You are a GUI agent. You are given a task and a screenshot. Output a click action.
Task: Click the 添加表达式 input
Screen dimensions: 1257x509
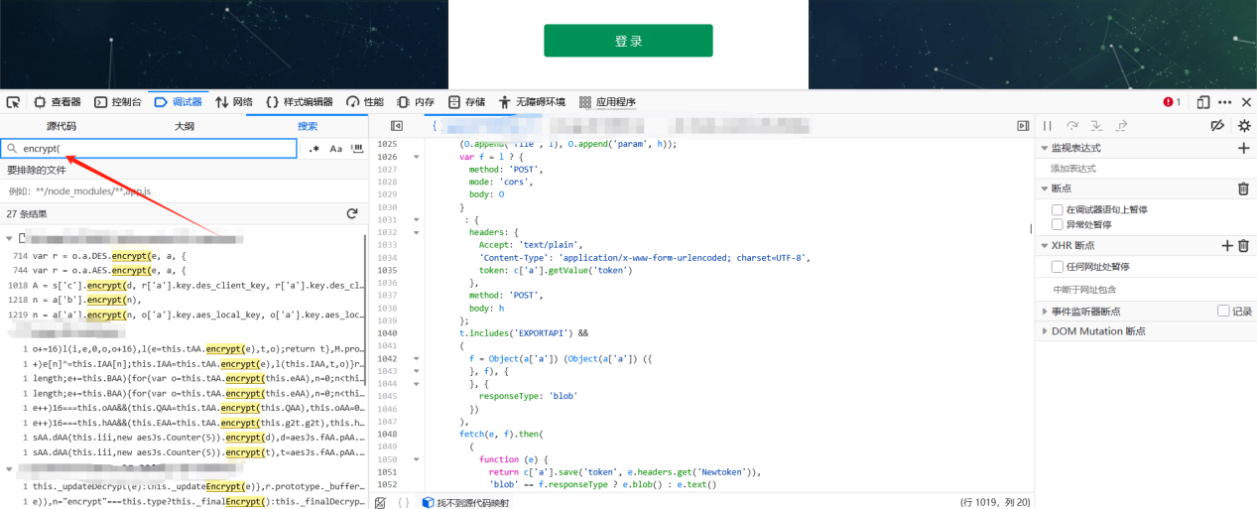1146,169
